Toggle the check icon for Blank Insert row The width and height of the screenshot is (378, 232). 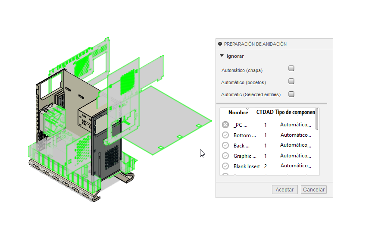tap(225, 166)
